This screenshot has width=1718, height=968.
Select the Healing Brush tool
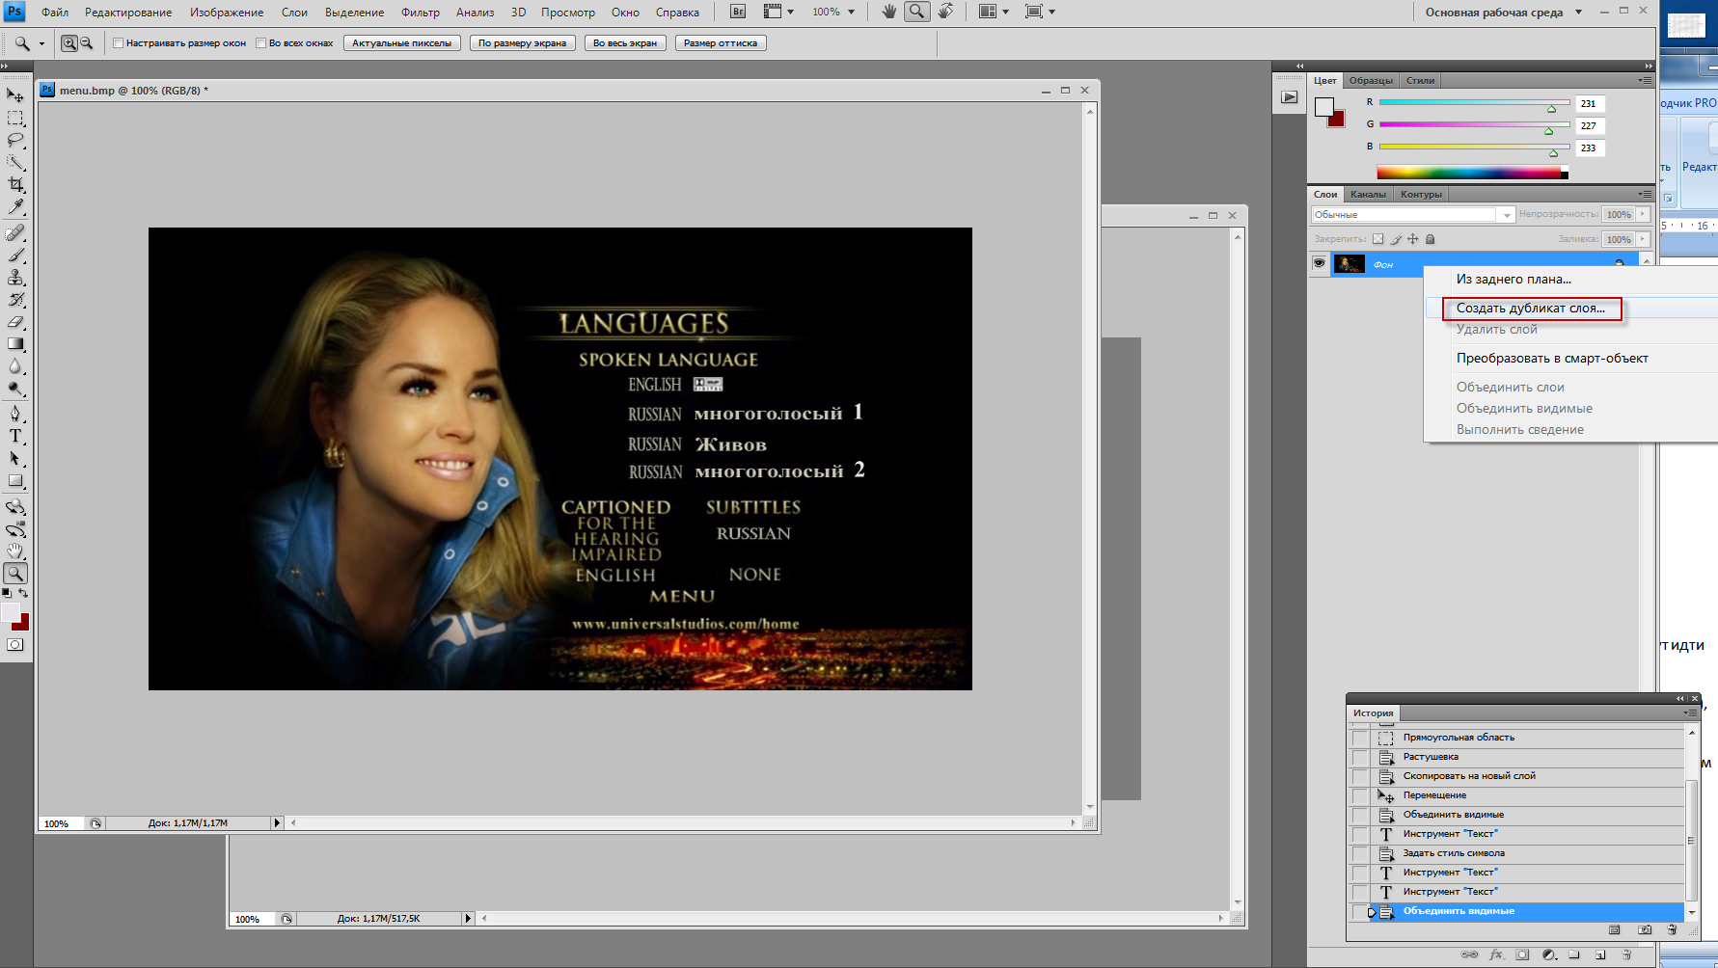15,232
